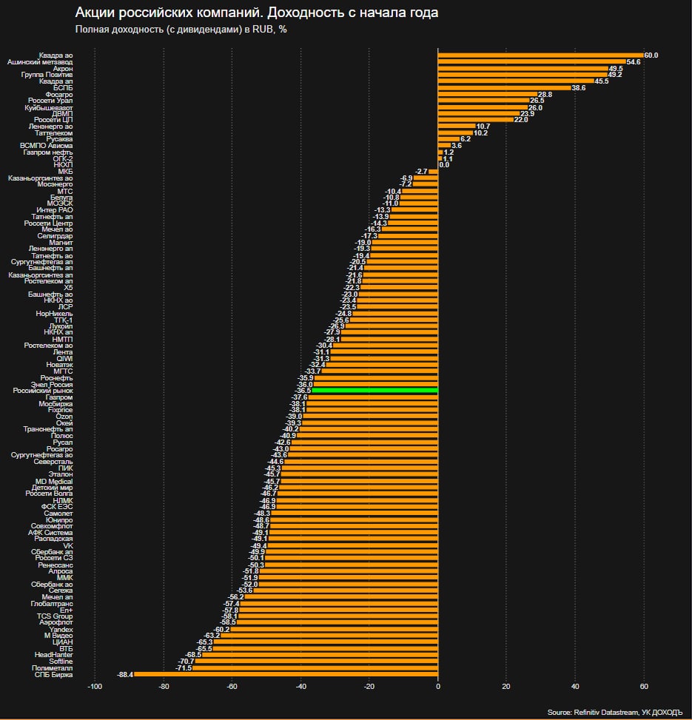Image resolution: width=692 pixels, height=720 pixels.
Task: Click the "X5" row label
Action: coord(68,287)
